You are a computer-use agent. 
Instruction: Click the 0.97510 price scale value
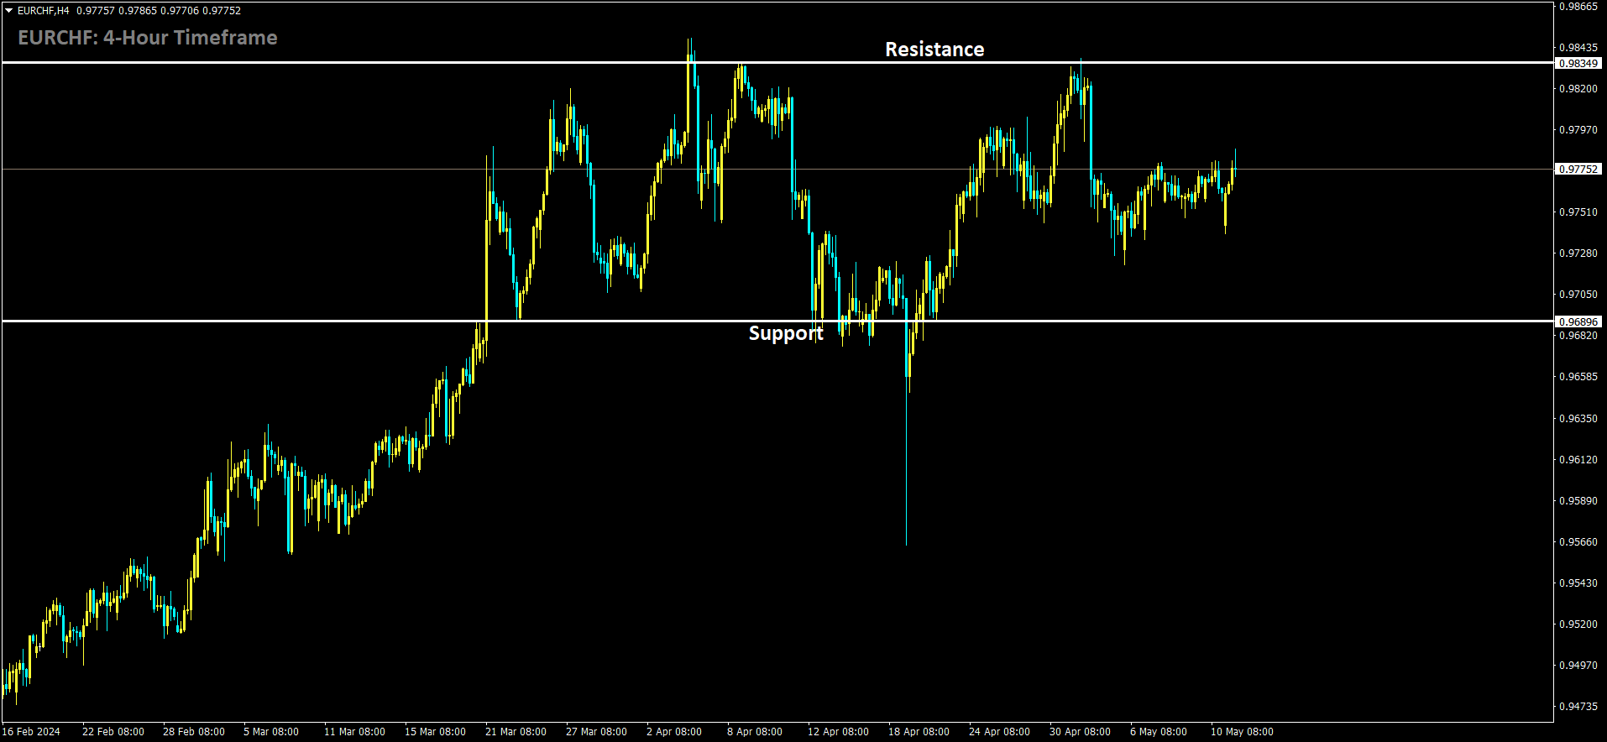tap(1578, 212)
